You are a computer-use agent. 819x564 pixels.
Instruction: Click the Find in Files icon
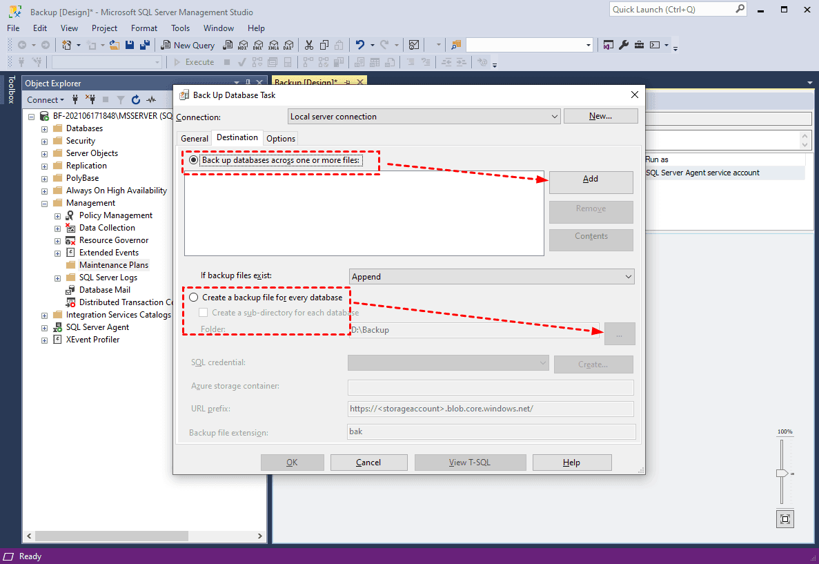(457, 45)
